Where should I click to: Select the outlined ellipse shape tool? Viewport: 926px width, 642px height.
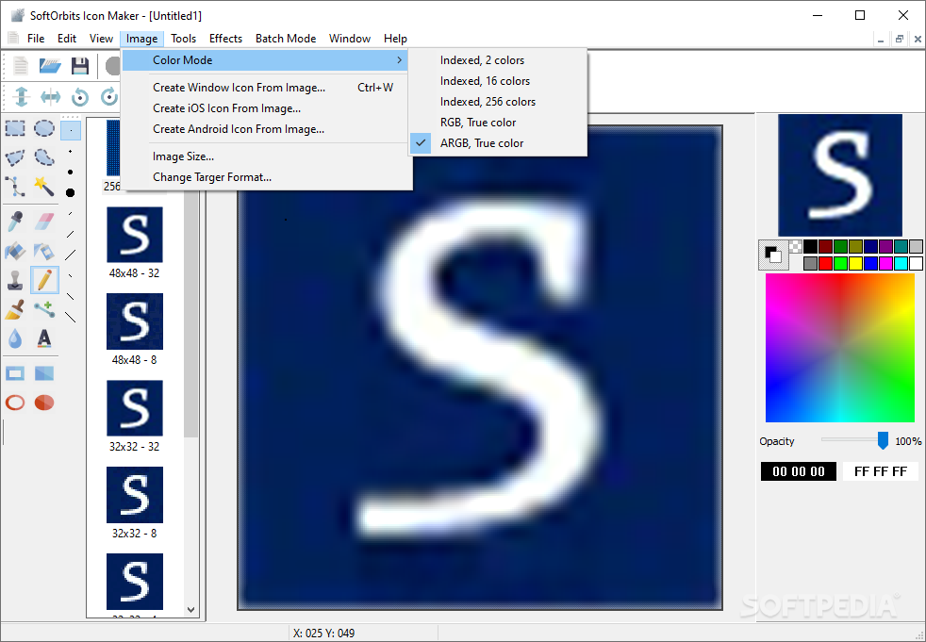point(15,403)
